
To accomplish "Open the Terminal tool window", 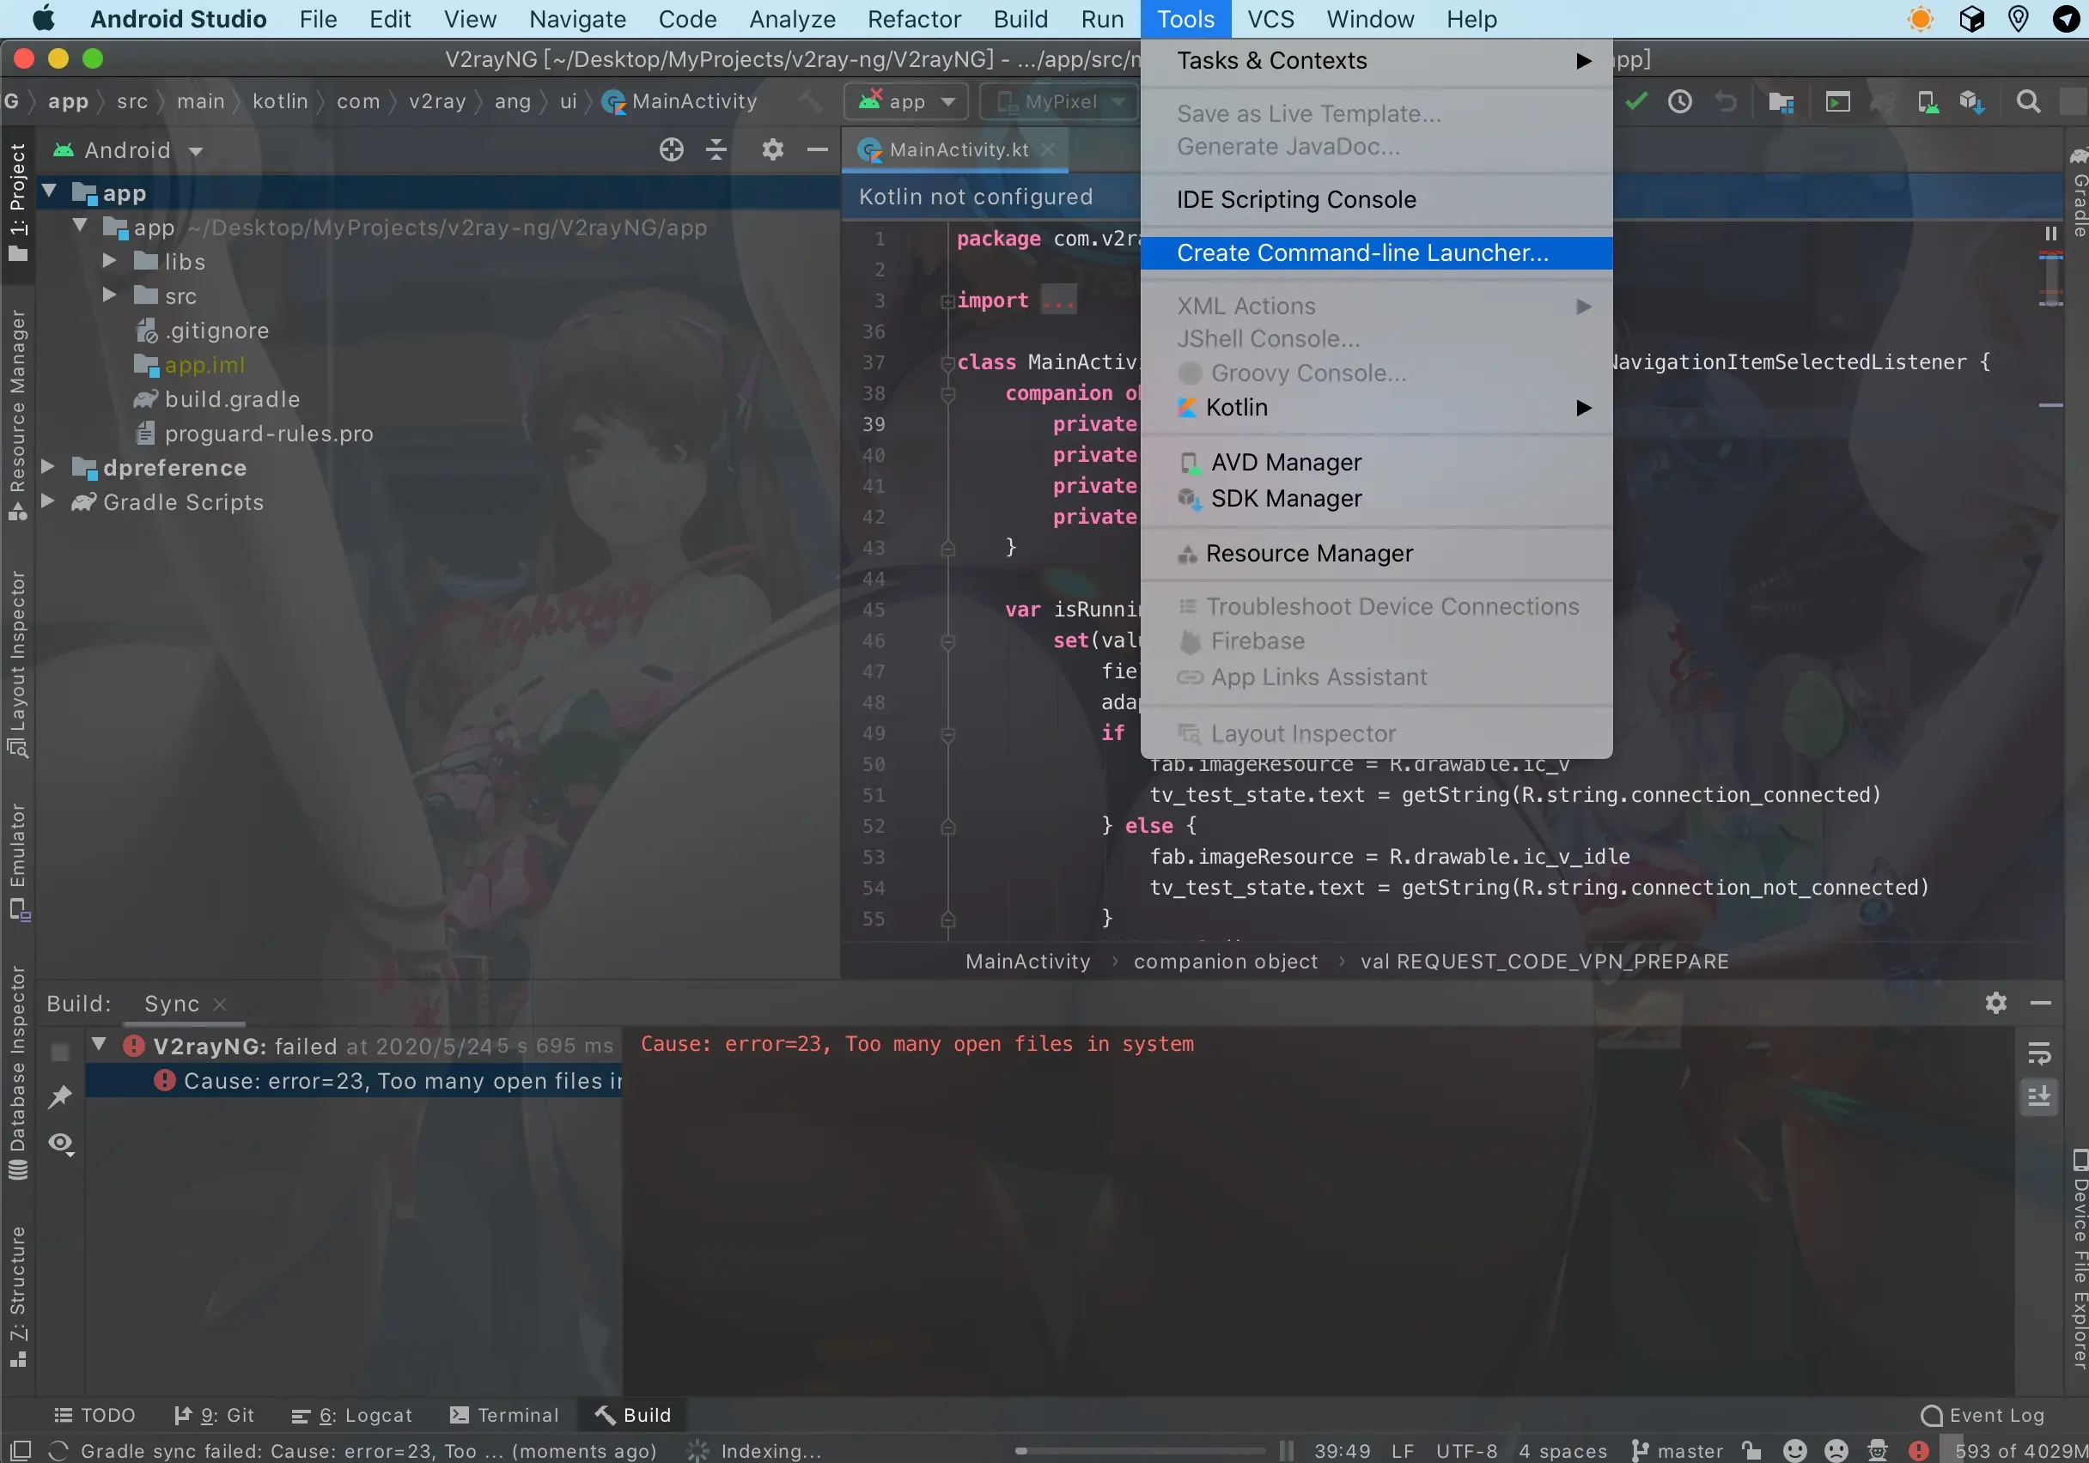I will [x=505, y=1415].
